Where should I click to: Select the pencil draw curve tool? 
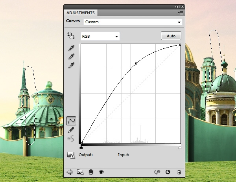click(x=71, y=129)
